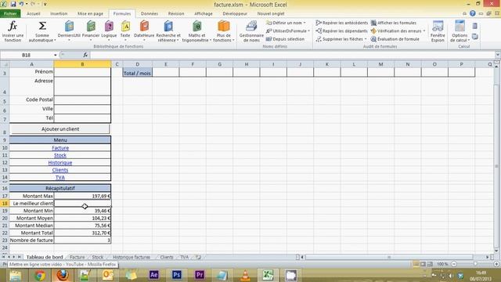Switch to the Données ribbon tab
This screenshot has height=282, width=501.
tap(150, 13)
